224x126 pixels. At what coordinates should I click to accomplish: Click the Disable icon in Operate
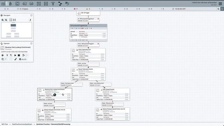click(x=11, y=55)
